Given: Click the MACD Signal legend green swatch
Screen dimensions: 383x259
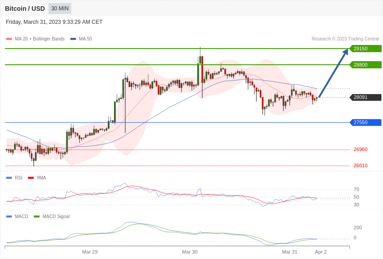Looking at the screenshot, I should coord(36,216).
